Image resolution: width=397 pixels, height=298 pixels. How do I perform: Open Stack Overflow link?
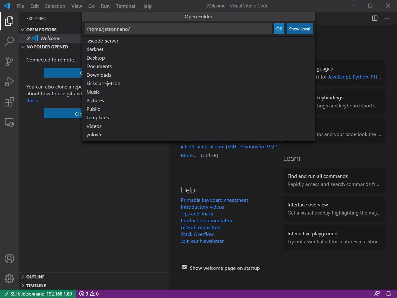click(x=197, y=234)
